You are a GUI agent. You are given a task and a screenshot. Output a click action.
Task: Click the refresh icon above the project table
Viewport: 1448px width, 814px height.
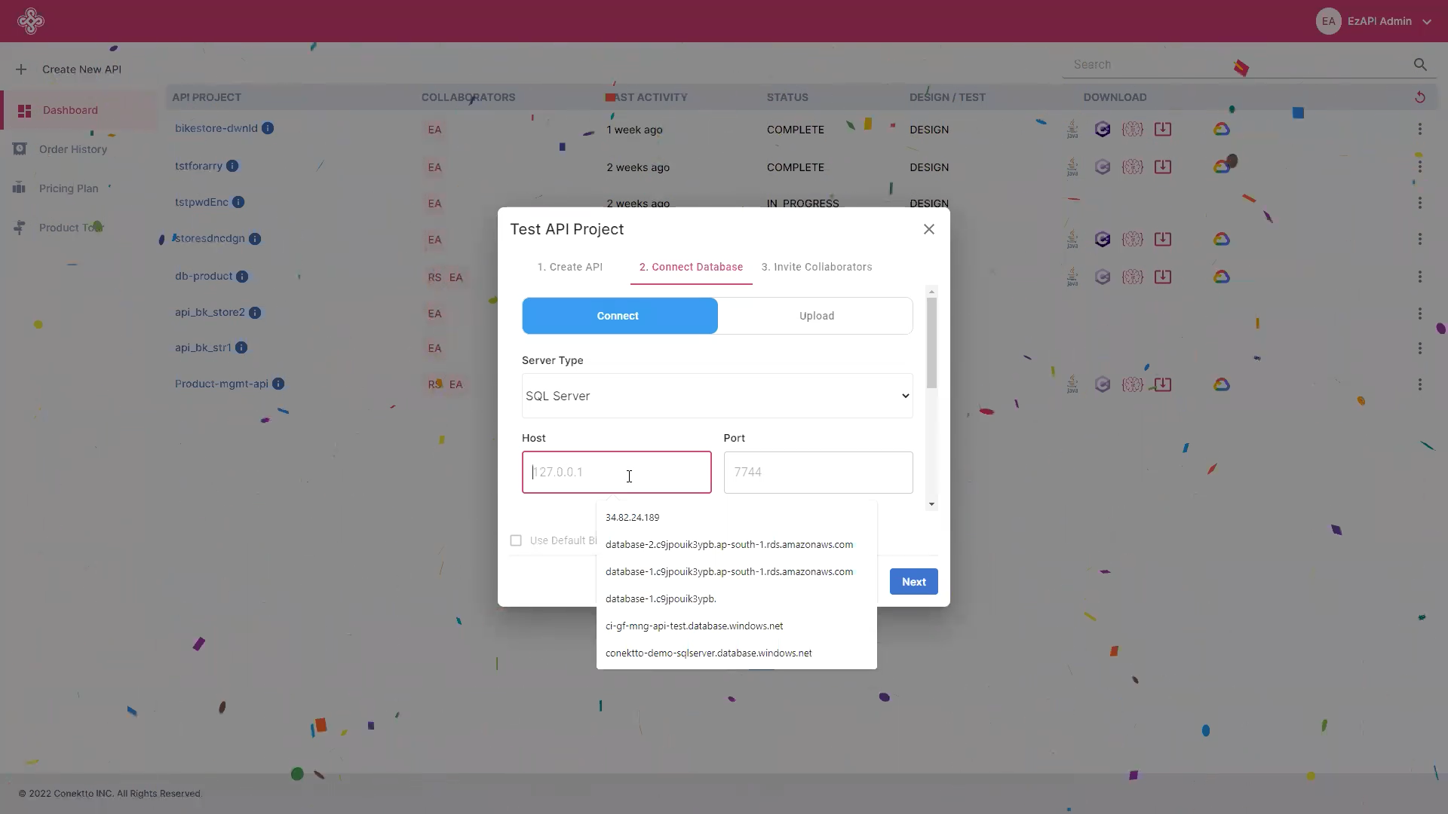pyautogui.click(x=1419, y=97)
